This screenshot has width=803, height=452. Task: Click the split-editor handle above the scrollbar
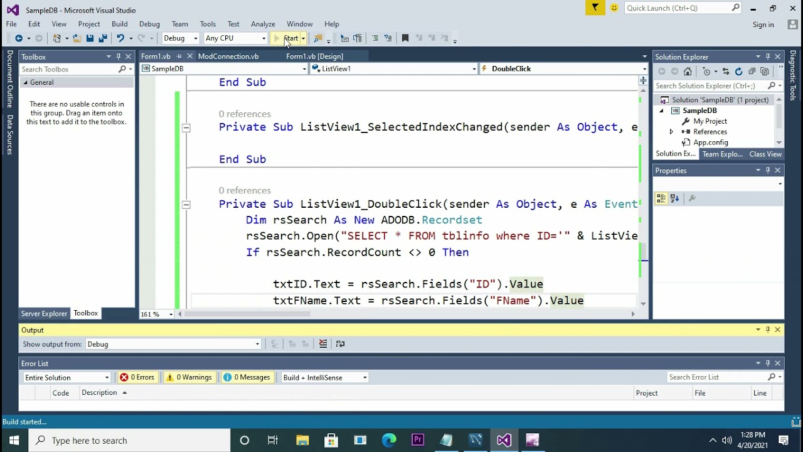(x=643, y=80)
